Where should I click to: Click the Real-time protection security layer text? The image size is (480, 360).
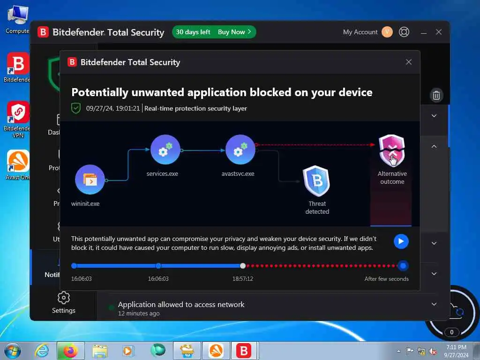click(x=195, y=108)
